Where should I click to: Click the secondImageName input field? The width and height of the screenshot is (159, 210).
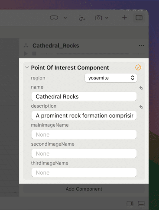84,153
